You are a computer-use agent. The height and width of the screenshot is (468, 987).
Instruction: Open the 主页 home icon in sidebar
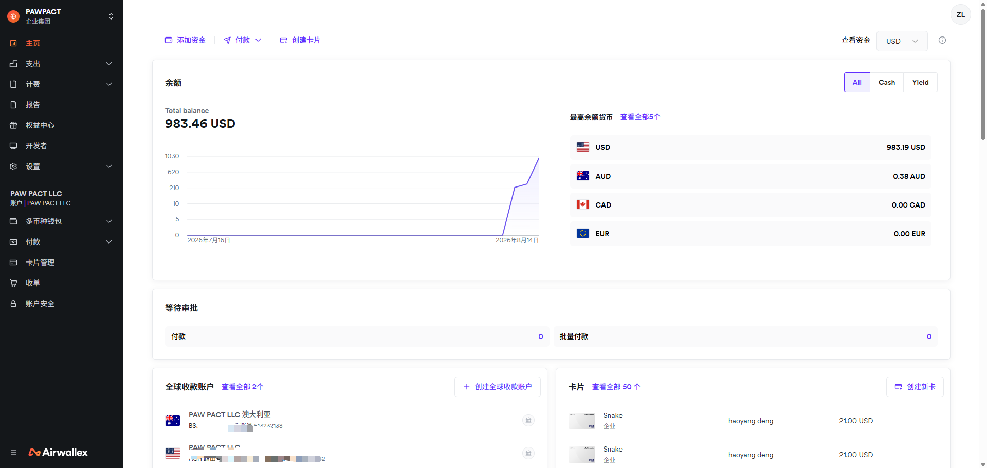(x=13, y=43)
